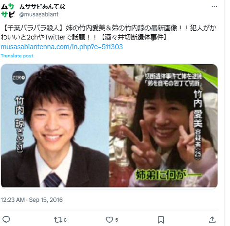Open the three-dot more options menu
This screenshot has height=226, width=230.
pyautogui.click(x=214, y=7)
